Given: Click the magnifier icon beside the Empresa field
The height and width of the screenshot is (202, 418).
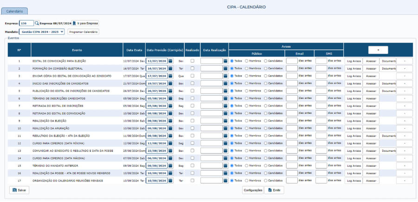Looking at the screenshot, I should point(37,23).
